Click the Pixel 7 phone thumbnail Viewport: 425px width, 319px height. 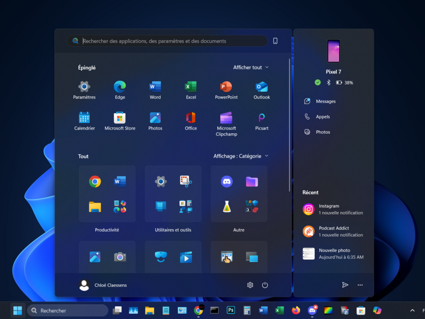[334, 51]
